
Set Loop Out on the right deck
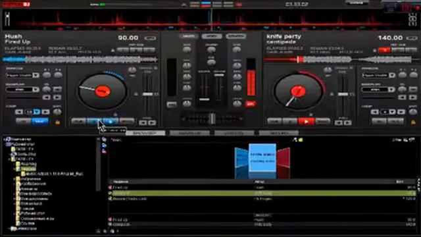pos(396,122)
